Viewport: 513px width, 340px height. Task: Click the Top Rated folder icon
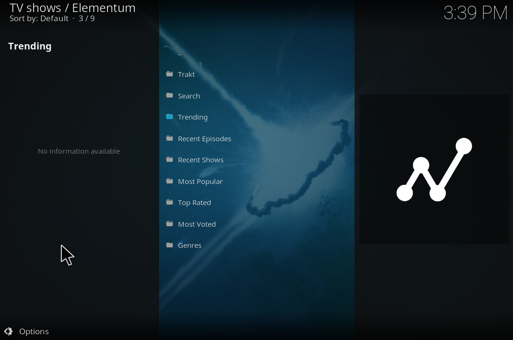click(x=169, y=202)
